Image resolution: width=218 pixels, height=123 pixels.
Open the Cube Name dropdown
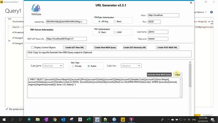(x=53, y=66)
